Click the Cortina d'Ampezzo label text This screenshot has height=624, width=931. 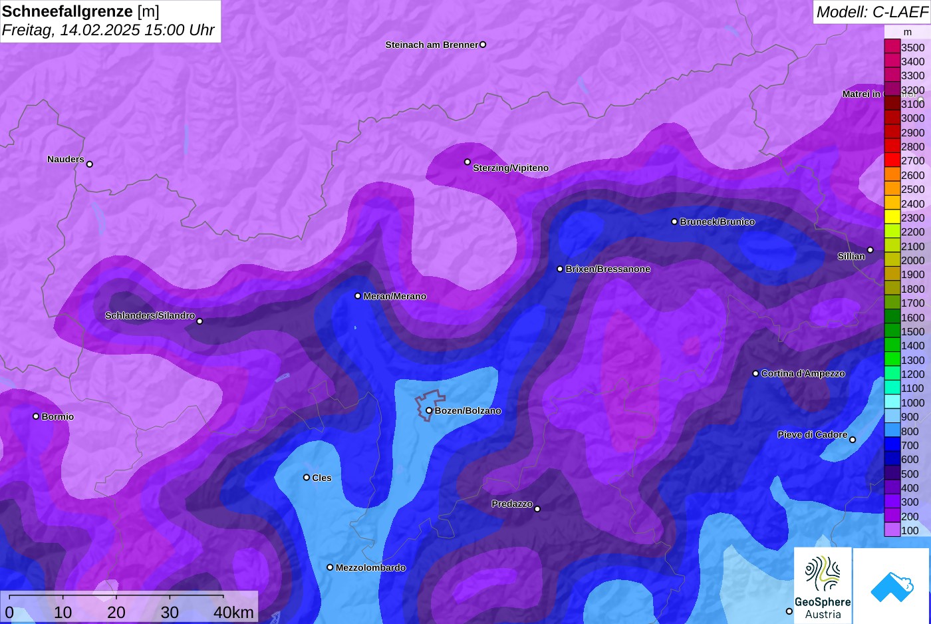(x=803, y=373)
